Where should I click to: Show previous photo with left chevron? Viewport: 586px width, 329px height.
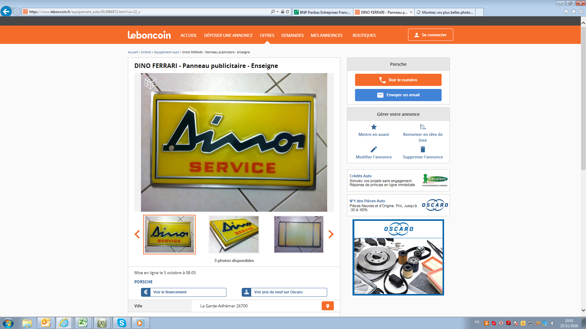click(137, 234)
